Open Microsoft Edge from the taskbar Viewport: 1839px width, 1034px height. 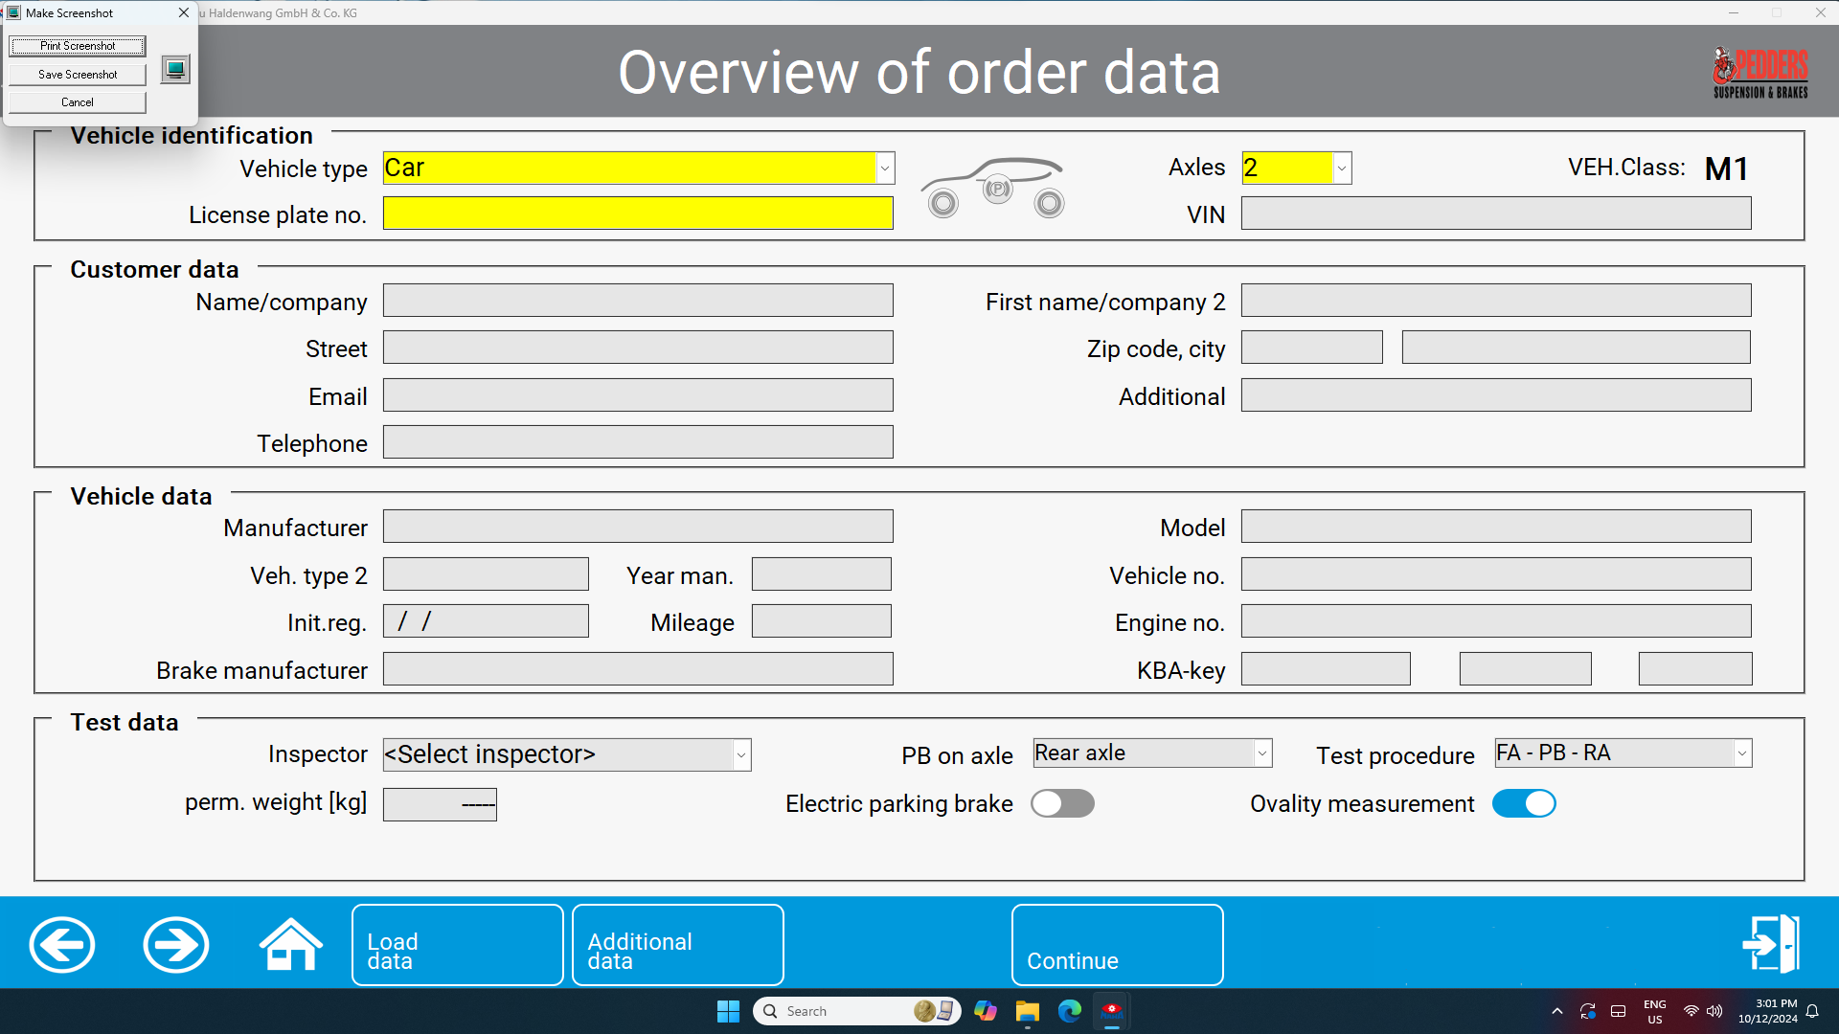1069,1011
